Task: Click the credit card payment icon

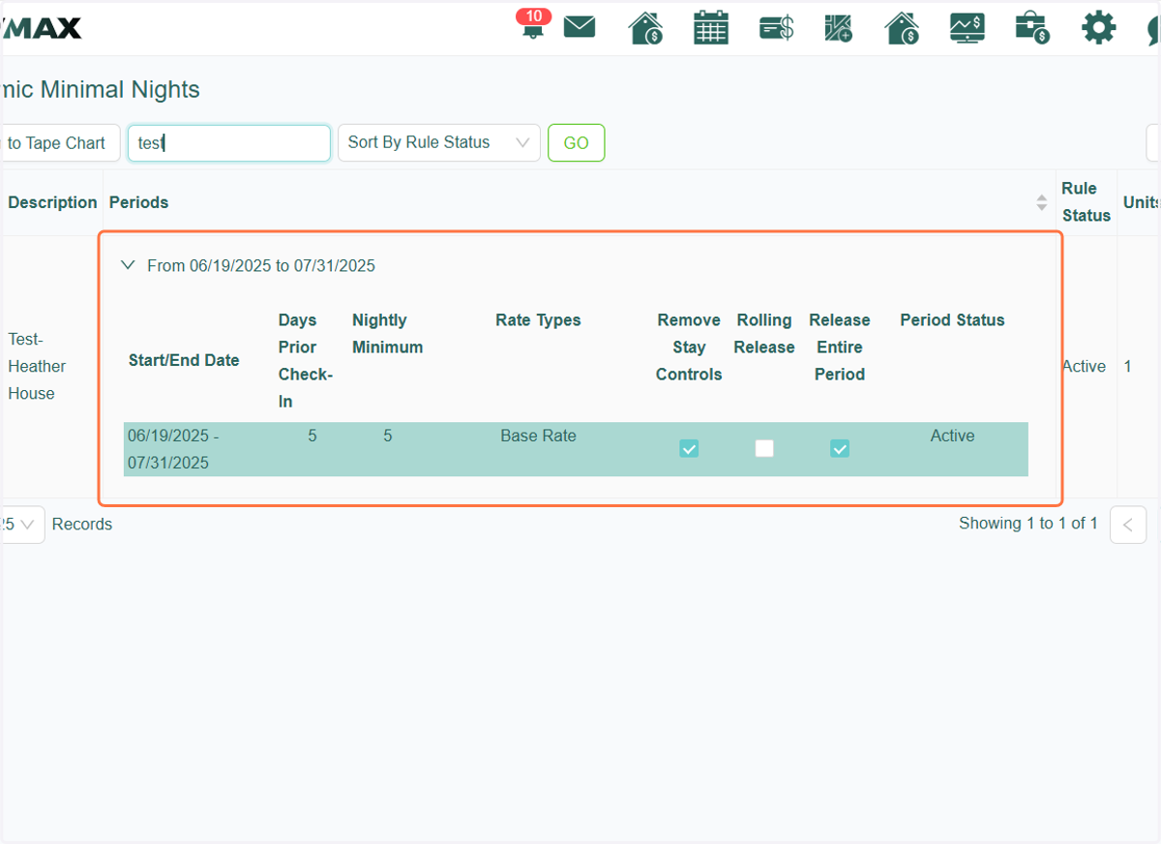Action: (x=776, y=28)
